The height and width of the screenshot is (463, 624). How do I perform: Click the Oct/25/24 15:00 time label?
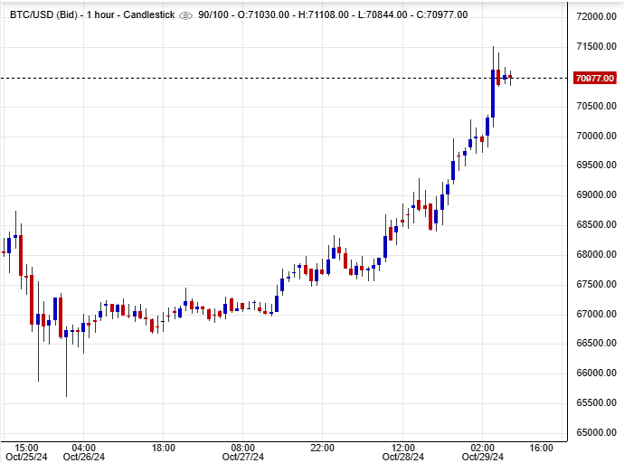pyautogui.click(x=25, y=452)
